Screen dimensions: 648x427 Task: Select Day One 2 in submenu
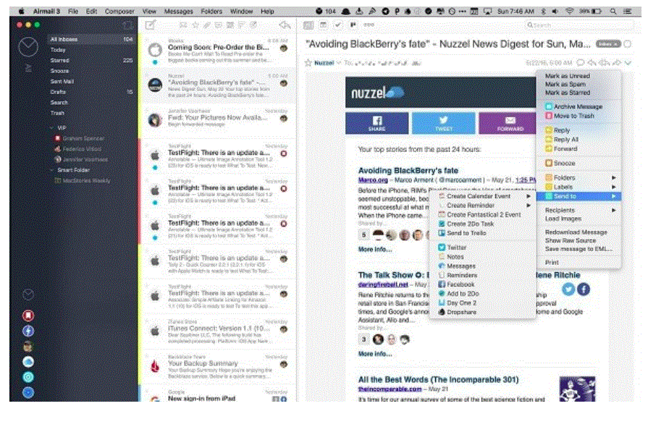point(483,303)
